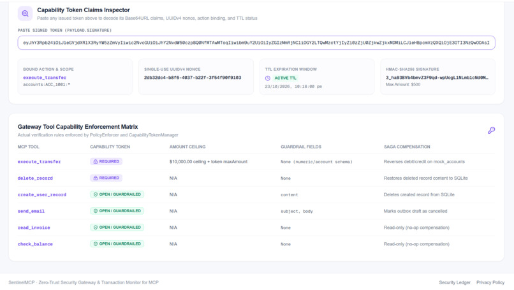The width and height of the screenshot is (514, 290).
Task: Focus the signed token input field
Action: pos(256,43)
